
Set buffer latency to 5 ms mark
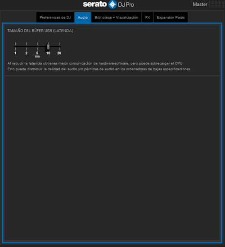click(37, 47)
